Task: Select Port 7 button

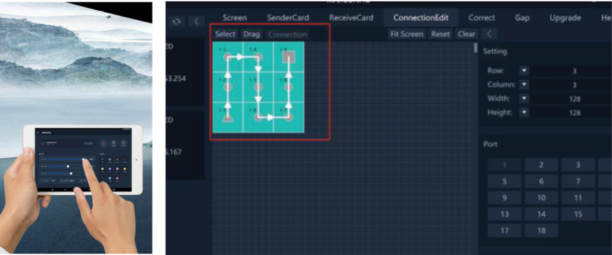Action: pyautogui.click(x=578, y=181)
